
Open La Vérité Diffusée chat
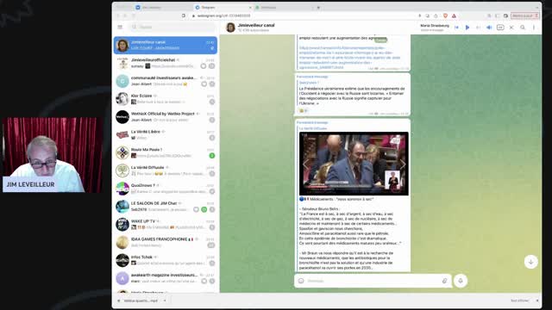click(166, 170)
